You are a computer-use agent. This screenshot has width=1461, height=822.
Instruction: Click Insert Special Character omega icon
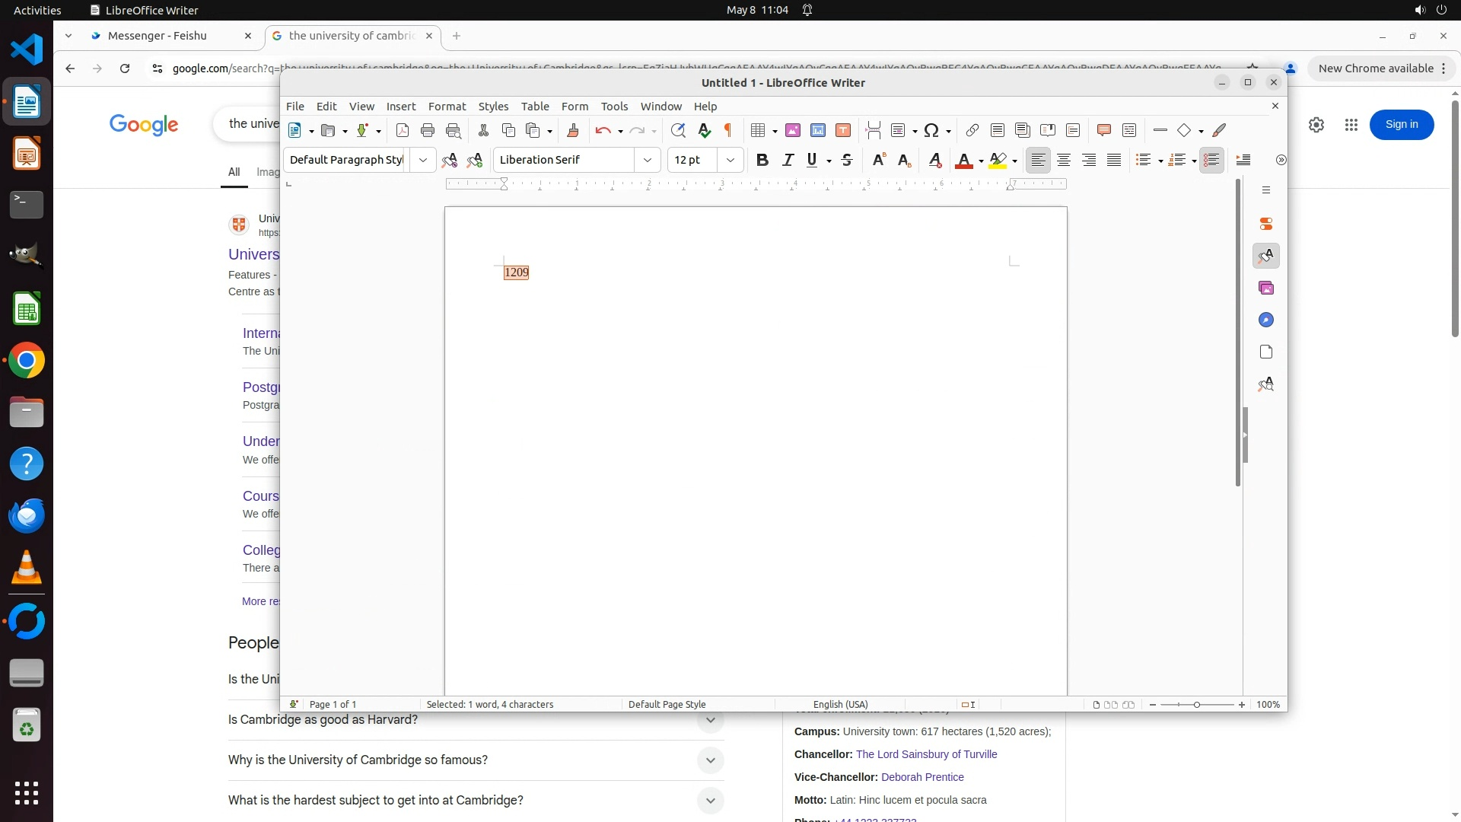[931, 131]
